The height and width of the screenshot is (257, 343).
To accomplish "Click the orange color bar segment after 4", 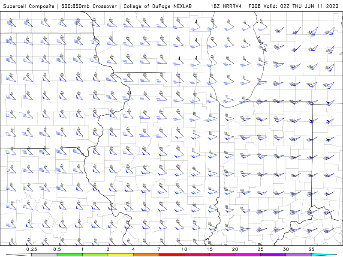I will pyautogui.click(x=146, y=255).
